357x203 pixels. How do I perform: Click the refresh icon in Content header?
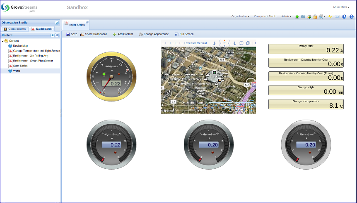[x=53, y=35]
